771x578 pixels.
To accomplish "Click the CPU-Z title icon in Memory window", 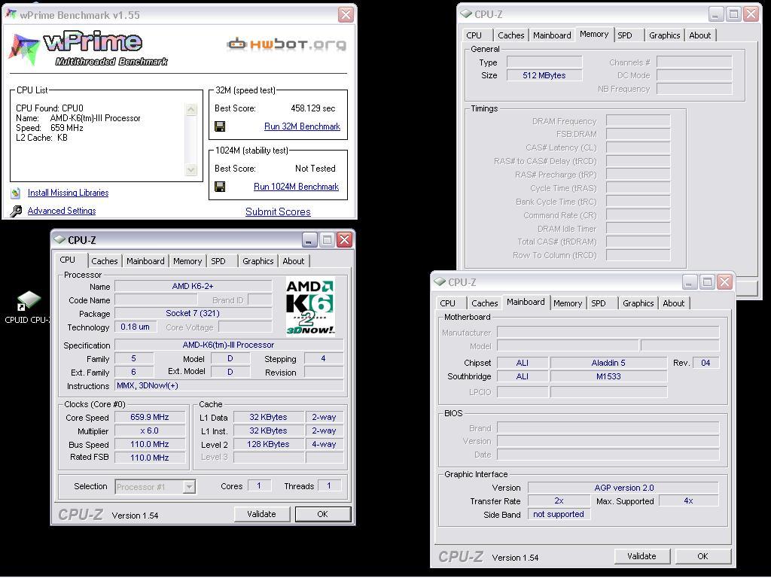I will (465, 14).
